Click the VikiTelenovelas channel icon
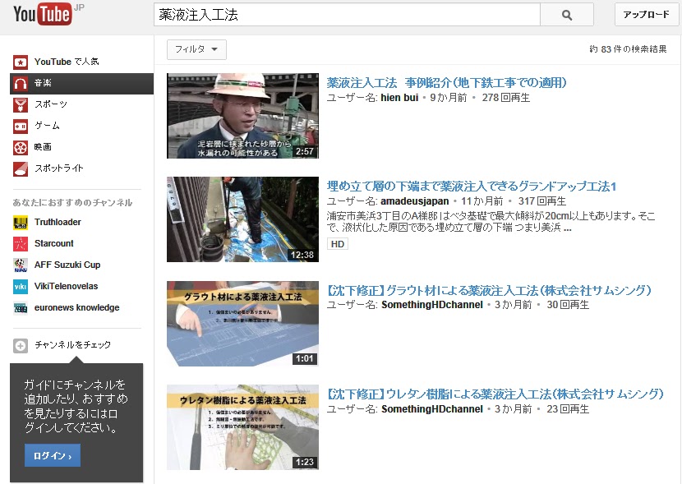The image size is (682, 484). 21,287
